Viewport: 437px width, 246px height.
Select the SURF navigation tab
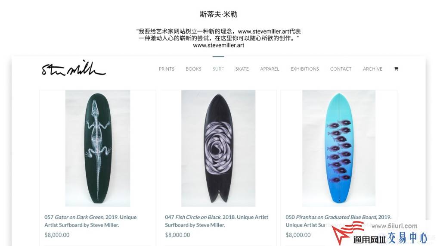pos(218,69)
